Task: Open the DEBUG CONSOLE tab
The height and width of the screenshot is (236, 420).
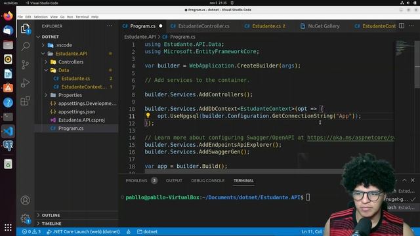Action: click(207, 181)
